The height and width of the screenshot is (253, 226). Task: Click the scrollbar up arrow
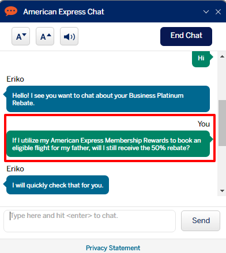tap(222, 56)
